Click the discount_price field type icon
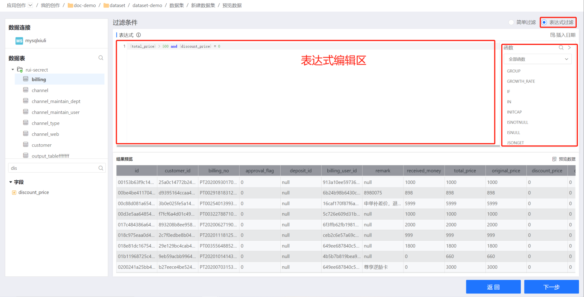Screen dimensions: 584x297 [14, 192]
